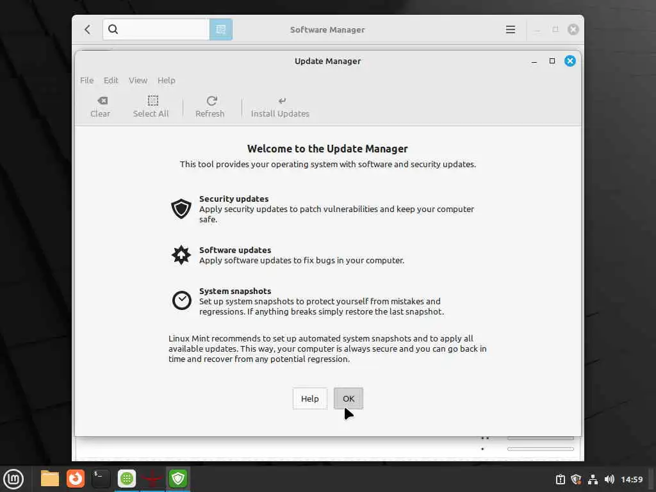Click the OK button

(x=348, y=398)
